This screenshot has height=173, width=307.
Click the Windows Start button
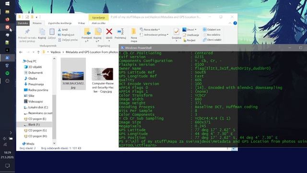(7, 4)
